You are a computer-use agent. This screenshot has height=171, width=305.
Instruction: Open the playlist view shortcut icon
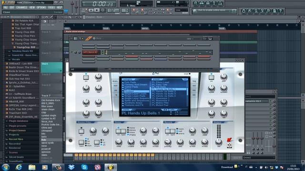(196, 3)
